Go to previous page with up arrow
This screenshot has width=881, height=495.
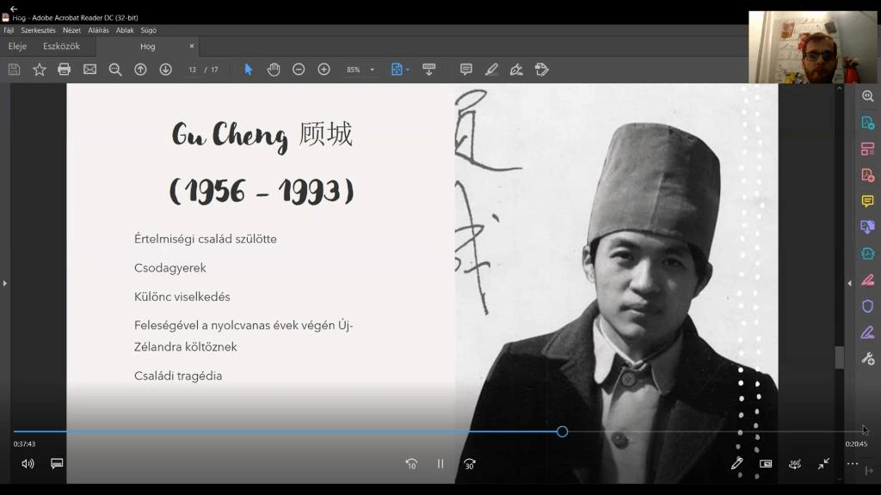pos(140,70)
